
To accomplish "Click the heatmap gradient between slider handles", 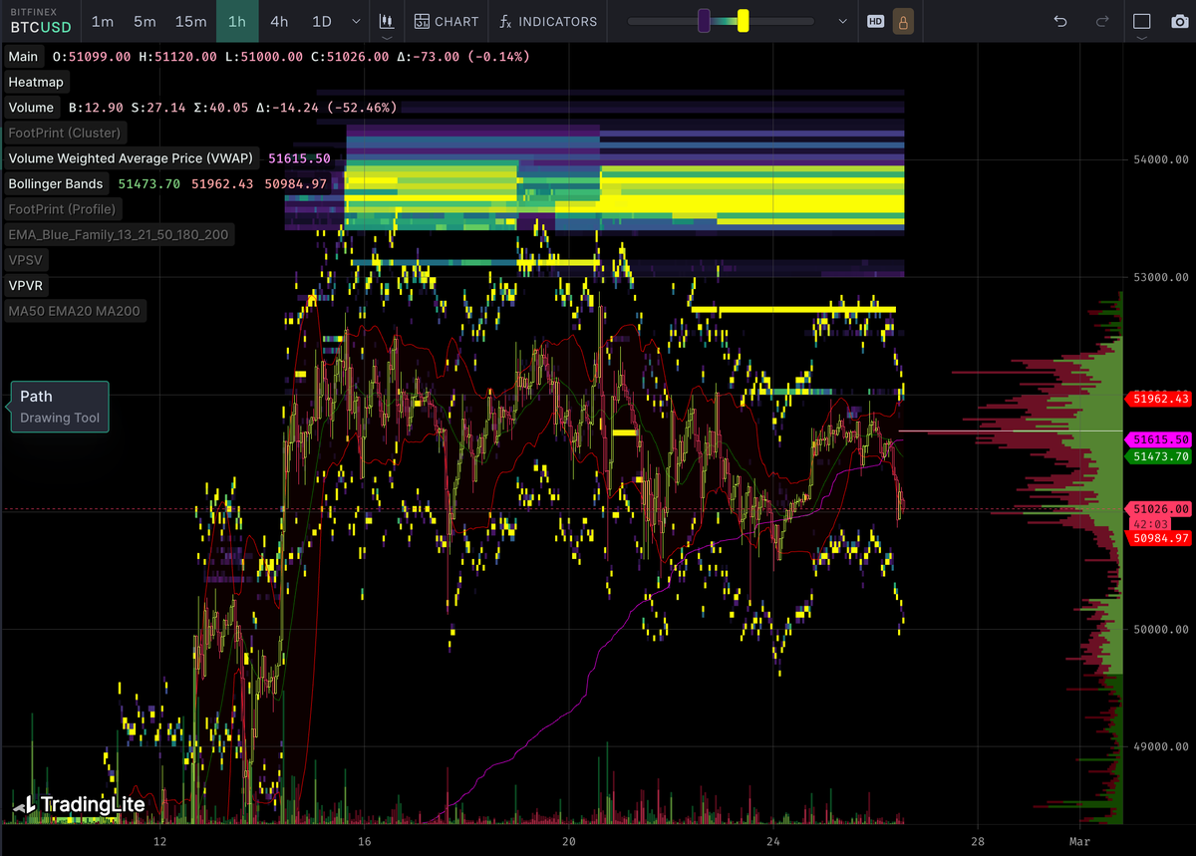I will click(x=724, y=21).
